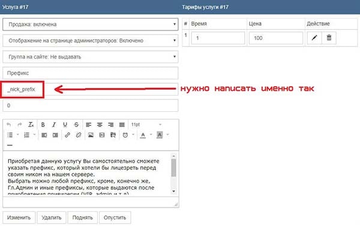Justify text alignment
This screenshot has height=226, width=360.
point(122,125)
